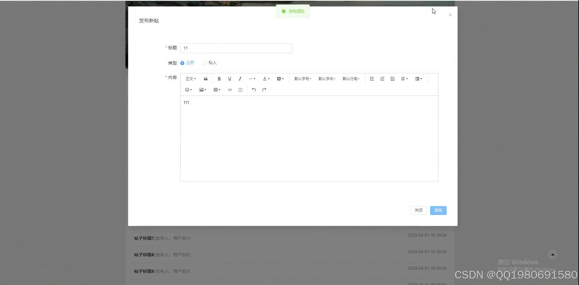Image resolution: width=579 pixels, height=285 pixels.
Task: Open post 帖子标题7 in background list
Action: pos(144,238)
